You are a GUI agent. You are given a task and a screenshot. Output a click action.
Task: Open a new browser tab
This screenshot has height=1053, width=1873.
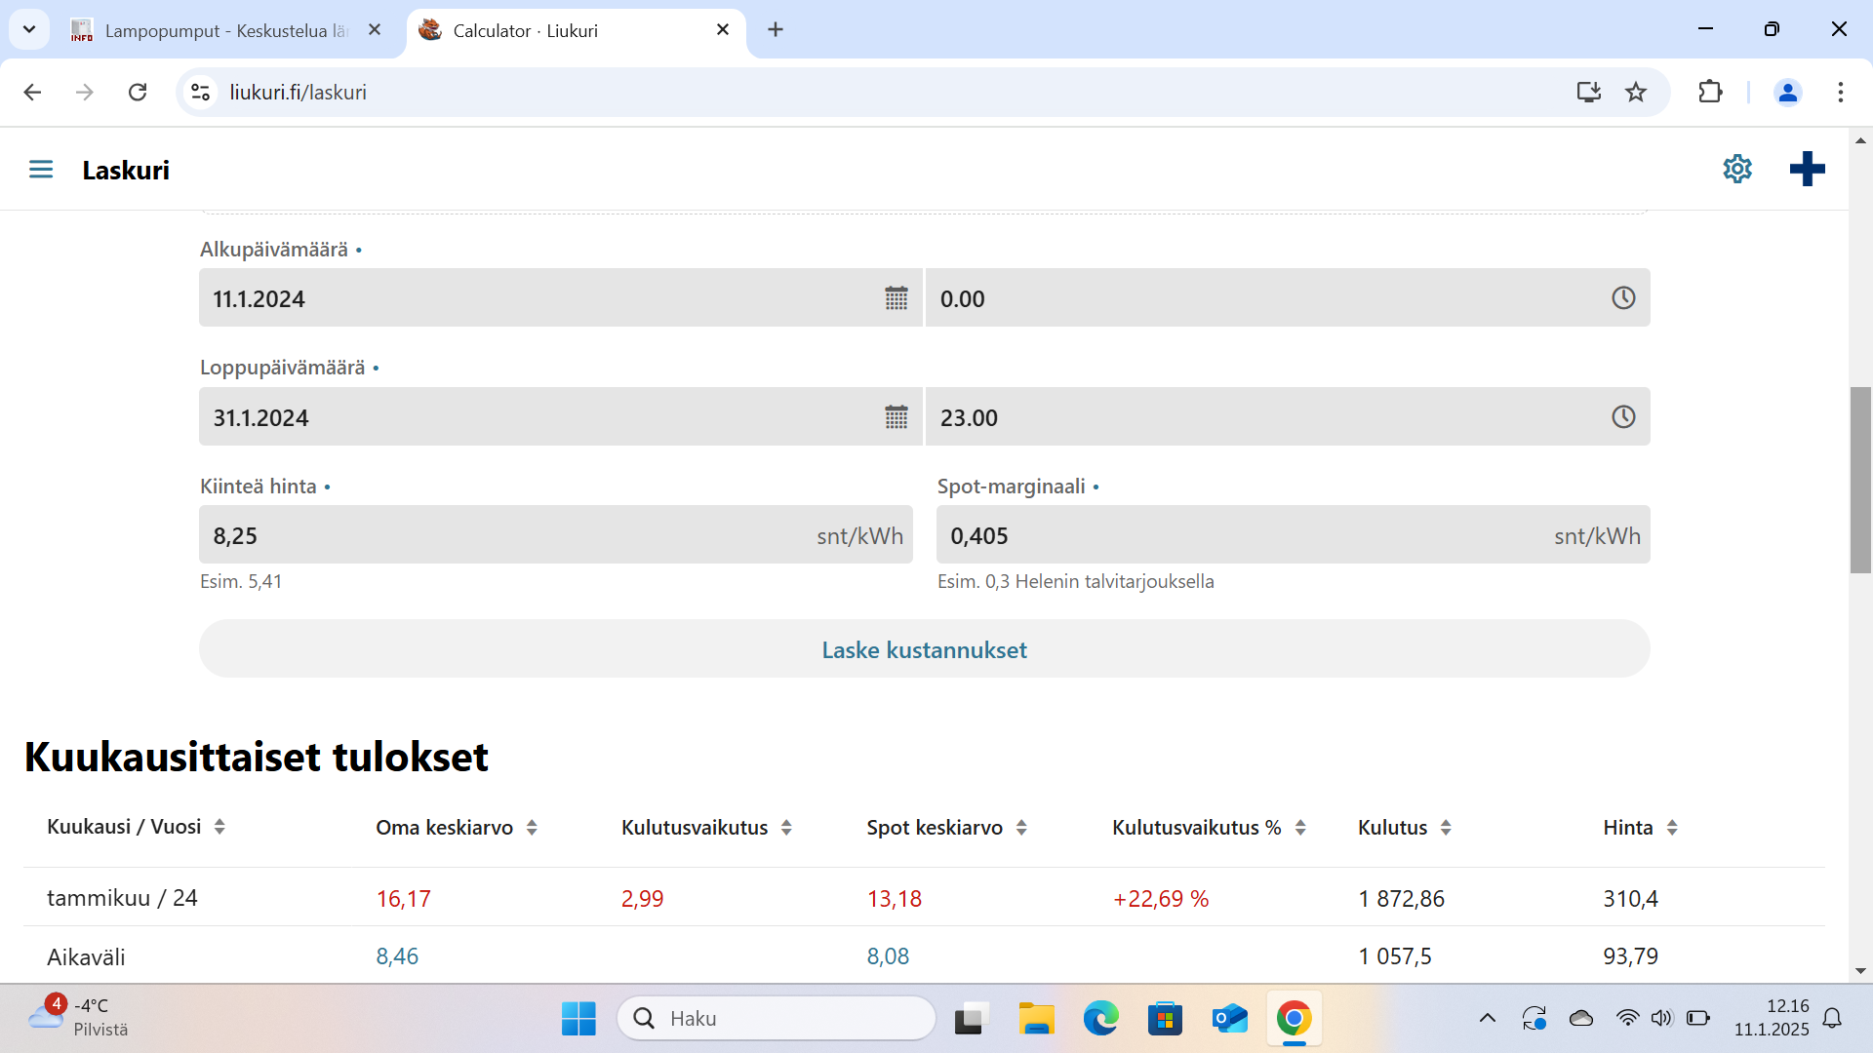pos(776,29)
